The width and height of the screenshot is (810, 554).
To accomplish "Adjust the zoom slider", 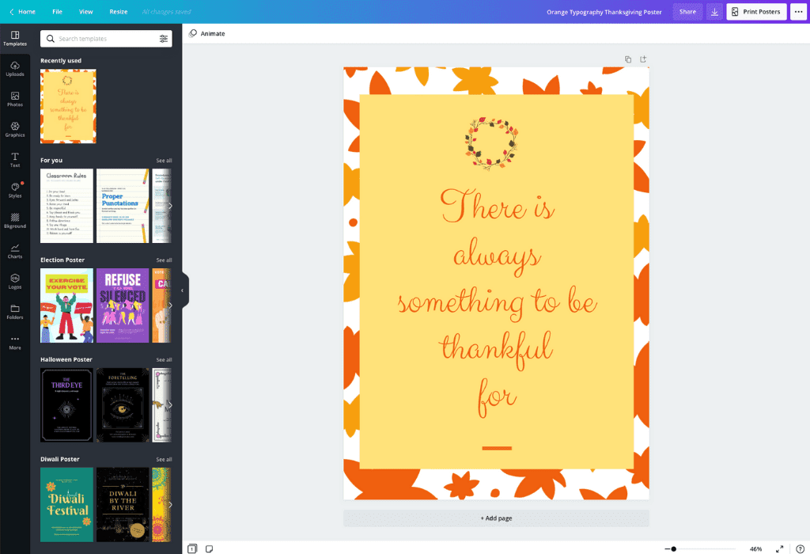I will pos(672,548).
